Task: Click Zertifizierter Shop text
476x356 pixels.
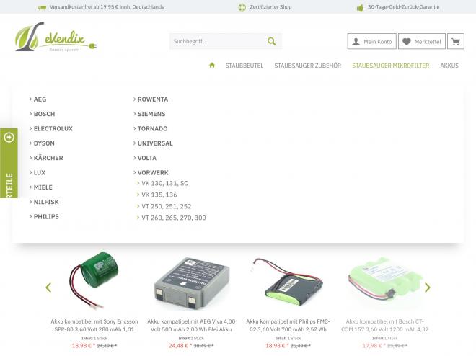Action: coord(270,7)
